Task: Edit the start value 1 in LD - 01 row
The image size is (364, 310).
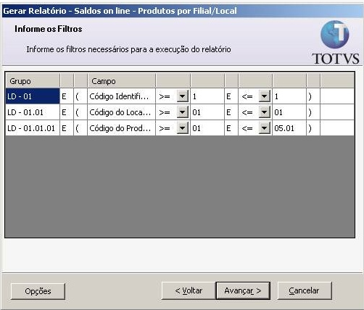Action: [x=207, y=96]
